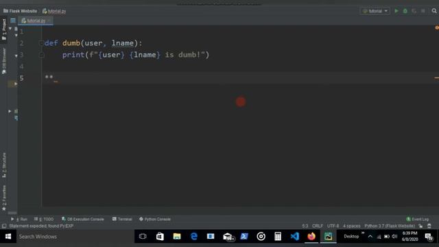The image size is (439, 247).
Task: Click the 4 spaces indent setting
Action: [x=352, y=226]
